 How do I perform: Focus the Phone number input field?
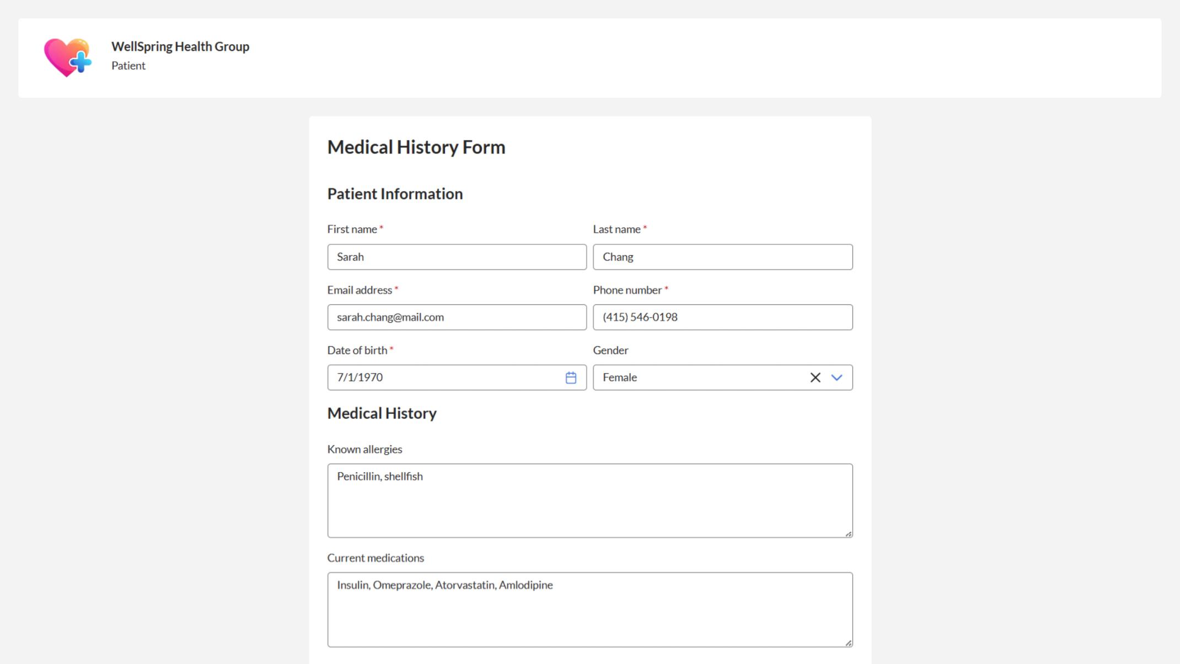click(722, 317)
